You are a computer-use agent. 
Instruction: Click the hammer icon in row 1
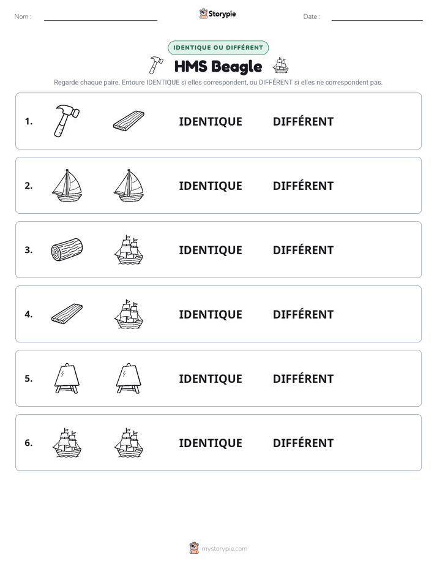67,121
